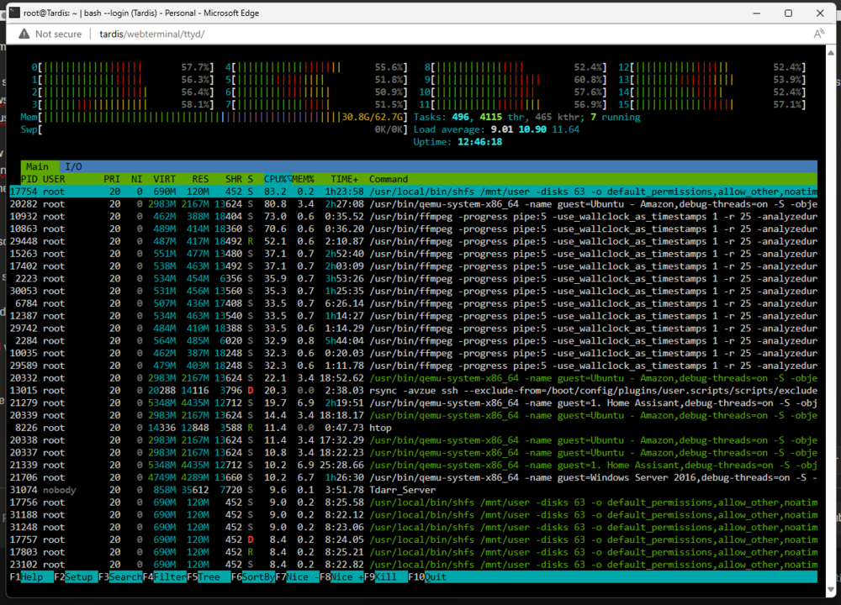Click the Uptime 12:46:18 value
This screenshot has height=605, width=841.
tap(479, 142)
